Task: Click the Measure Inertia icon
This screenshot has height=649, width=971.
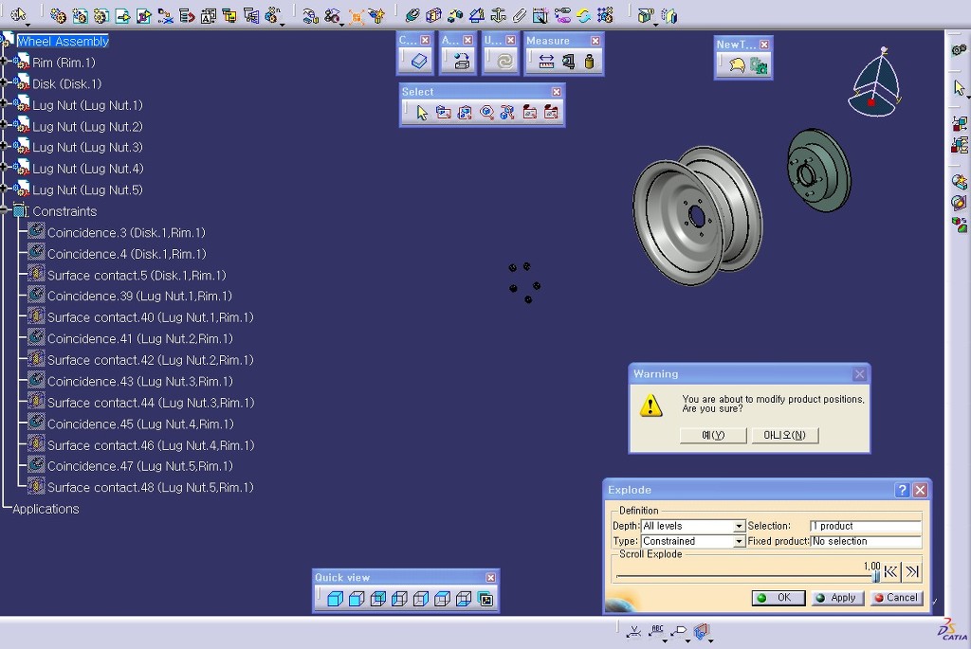Action: (590, 62)
